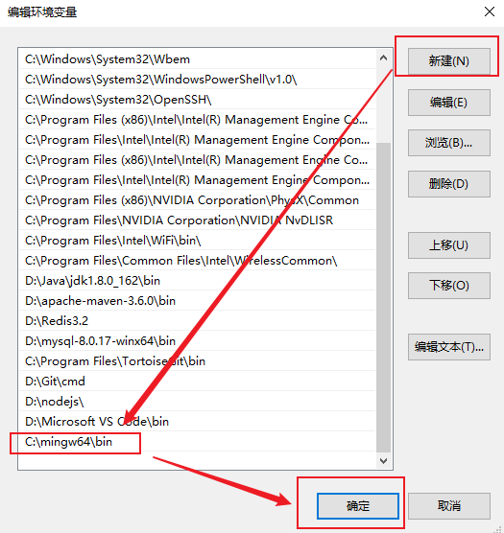Select the C:\mingw64\bin entry

(x=198, y=442)
